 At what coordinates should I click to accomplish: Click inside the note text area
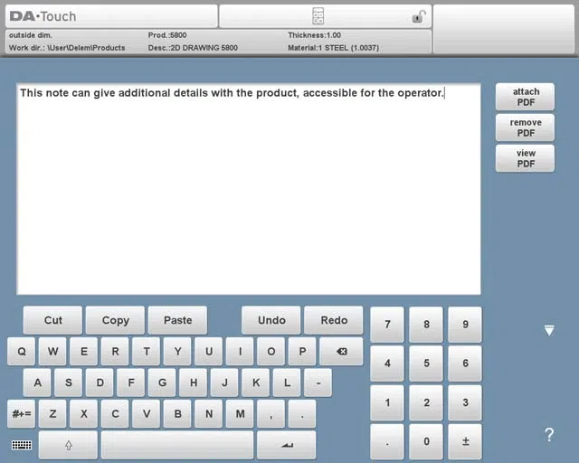[249, 189]
